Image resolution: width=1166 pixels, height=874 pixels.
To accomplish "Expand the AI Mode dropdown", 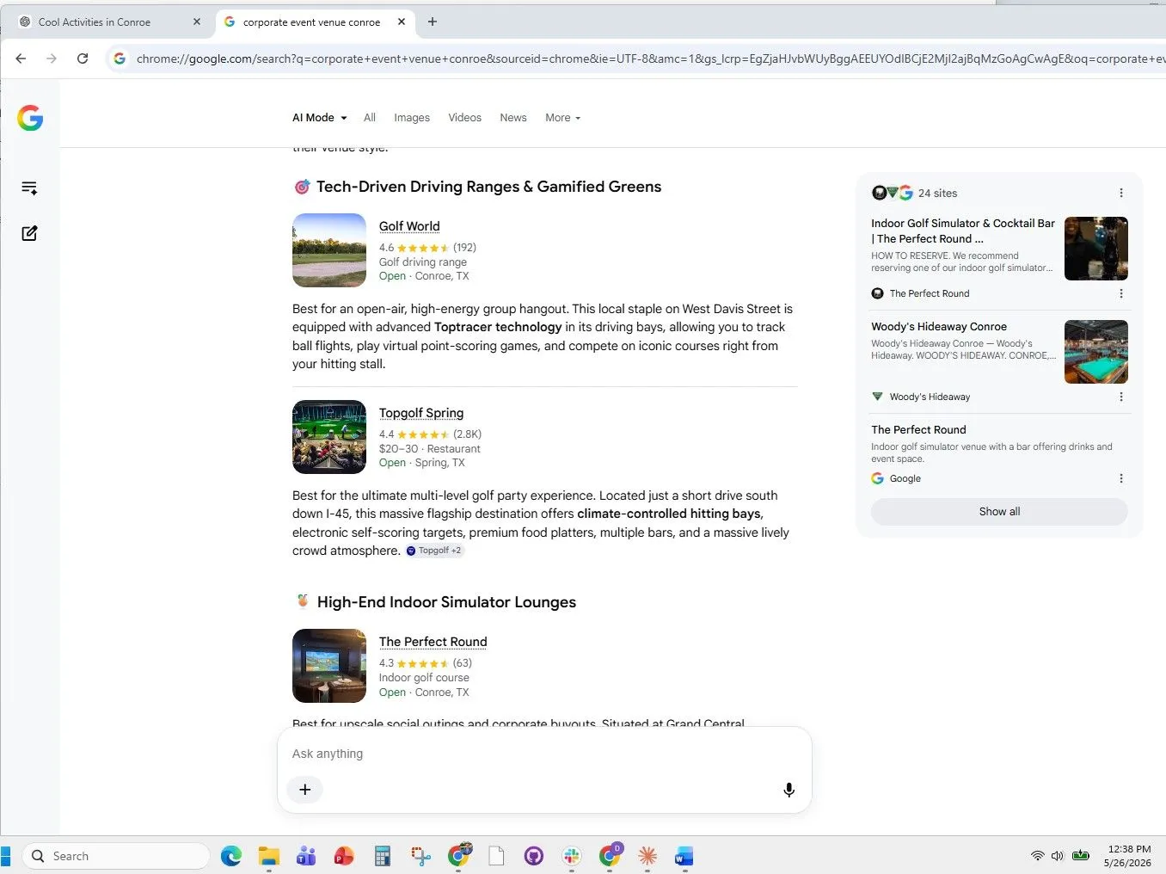I will [x=319, y=118].
